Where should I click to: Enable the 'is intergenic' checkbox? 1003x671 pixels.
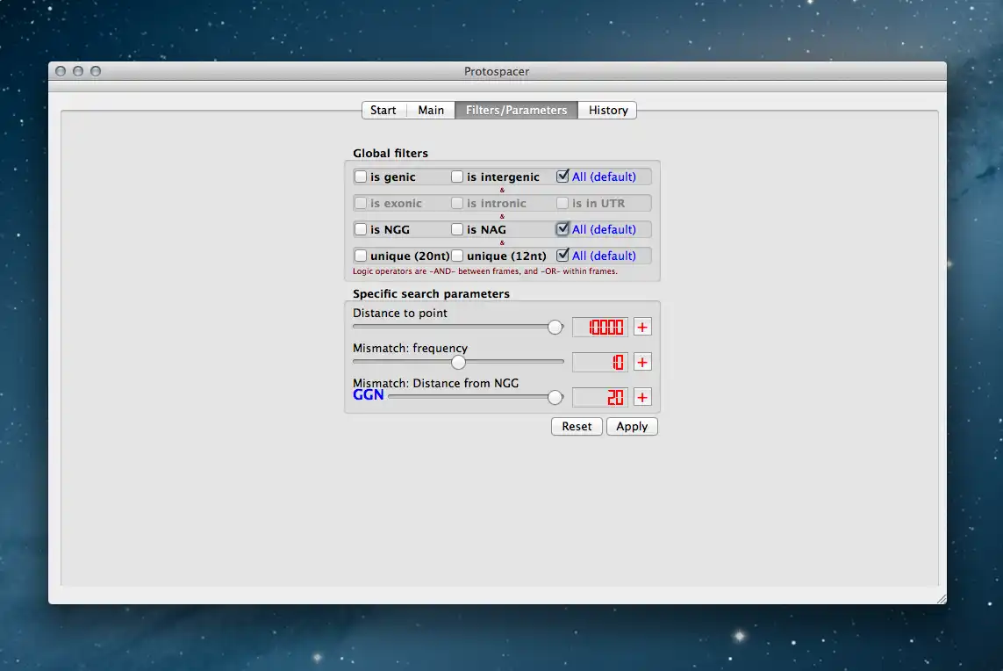456,177
